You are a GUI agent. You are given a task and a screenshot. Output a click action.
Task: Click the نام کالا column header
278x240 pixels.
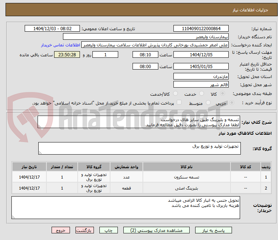coord(187,167)
